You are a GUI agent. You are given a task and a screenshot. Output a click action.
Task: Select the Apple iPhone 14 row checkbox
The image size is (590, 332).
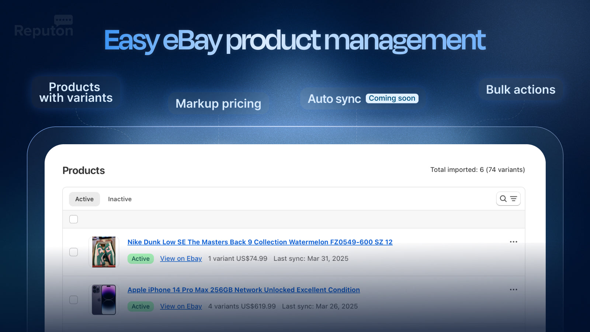[73, 300]
